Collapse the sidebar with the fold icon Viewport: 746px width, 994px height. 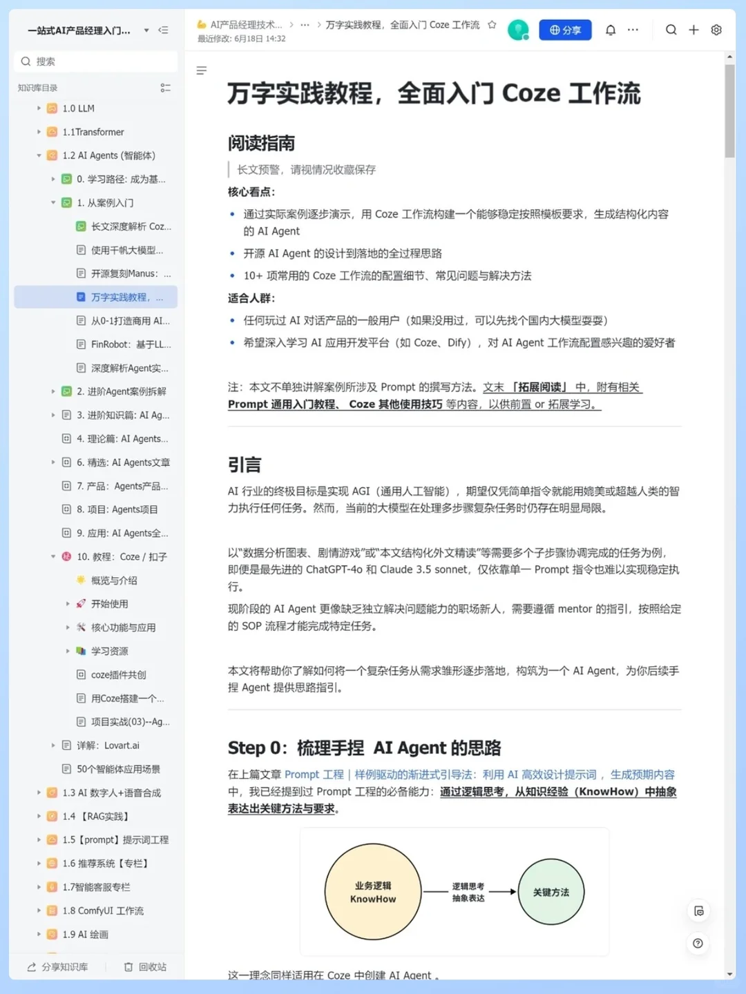coord(164,30)
